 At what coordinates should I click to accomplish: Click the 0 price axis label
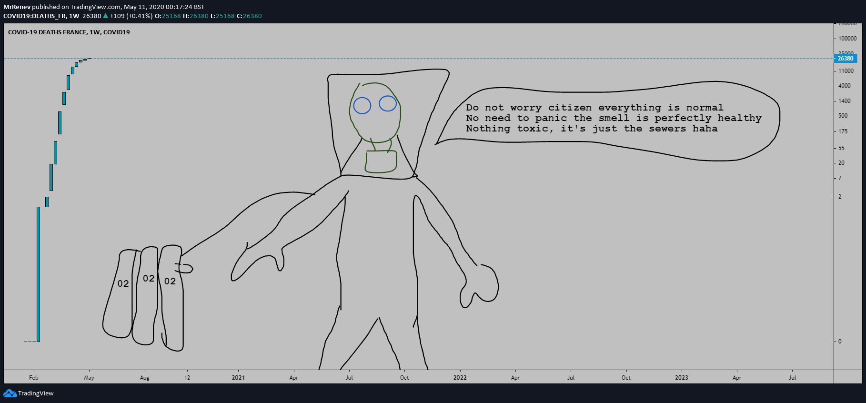click(840, 342)
